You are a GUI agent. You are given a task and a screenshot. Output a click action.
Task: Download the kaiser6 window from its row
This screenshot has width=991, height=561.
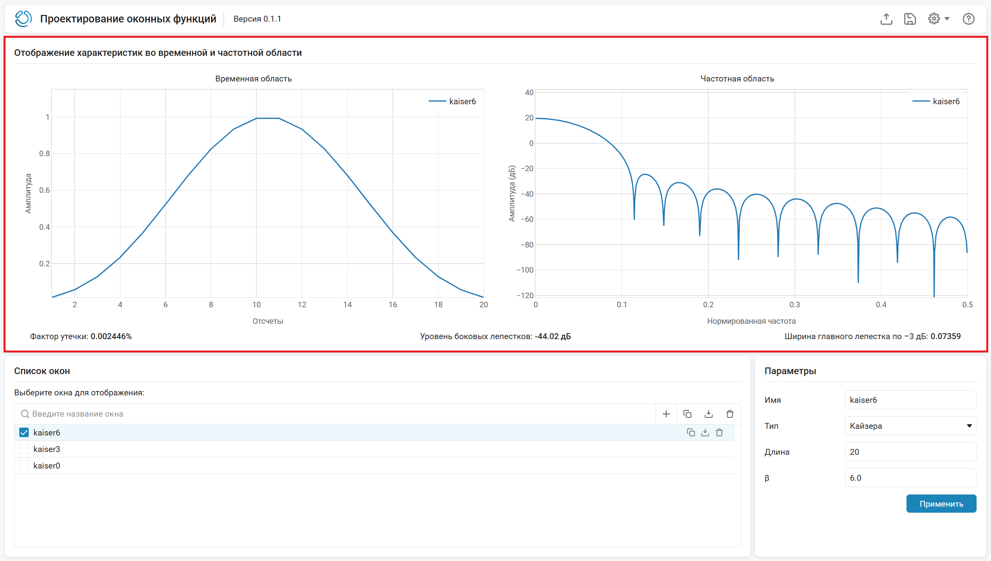click(705, 432)
